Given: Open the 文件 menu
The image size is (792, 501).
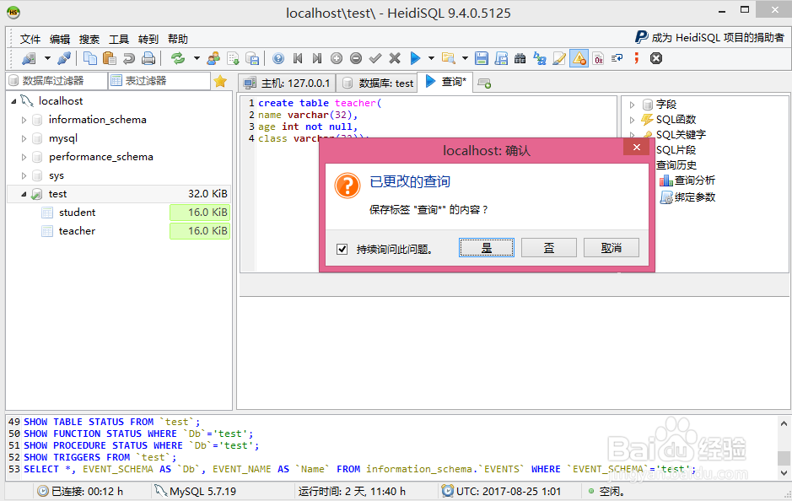Looking at the screenshot, I should pos(30,39).
